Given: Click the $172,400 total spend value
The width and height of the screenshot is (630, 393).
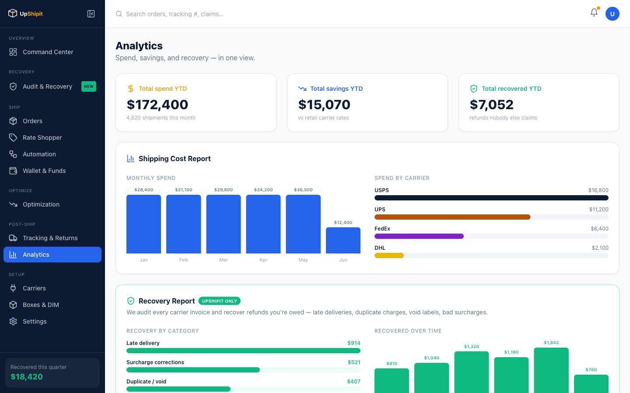Looking at the screenshot, I should 157,104.
